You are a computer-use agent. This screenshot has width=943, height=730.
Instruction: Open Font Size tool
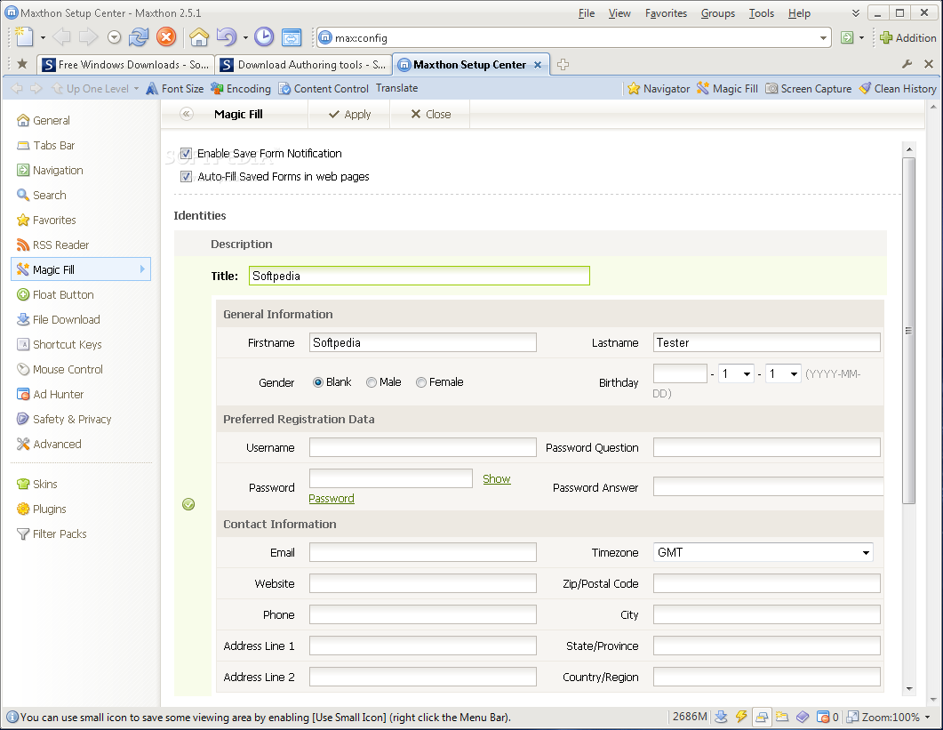[x=175, y=88]
